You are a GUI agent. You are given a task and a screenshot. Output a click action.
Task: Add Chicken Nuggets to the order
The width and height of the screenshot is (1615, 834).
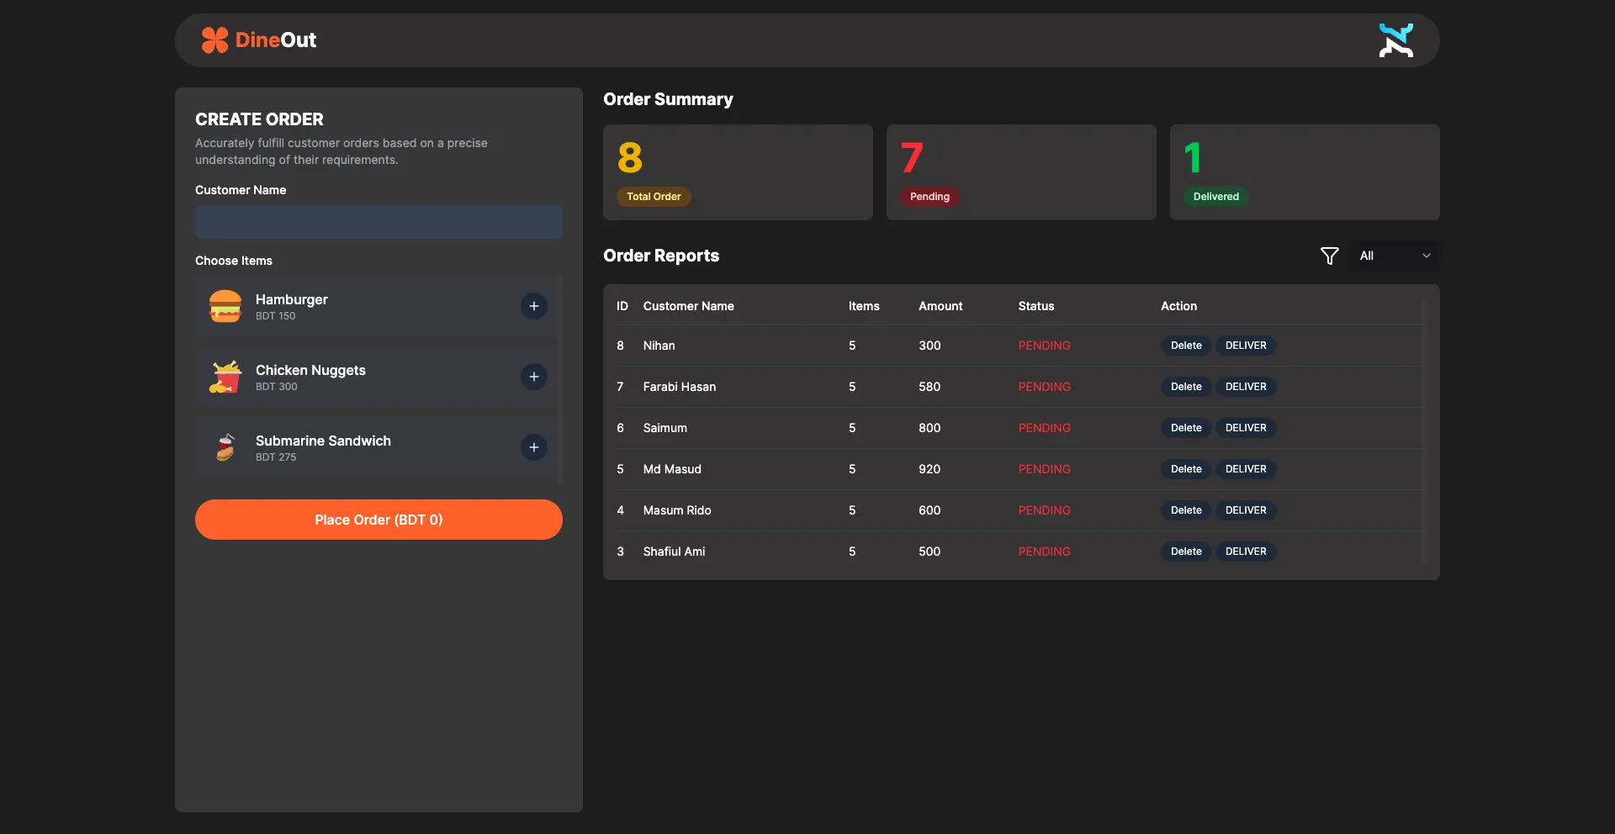point(533,377)
